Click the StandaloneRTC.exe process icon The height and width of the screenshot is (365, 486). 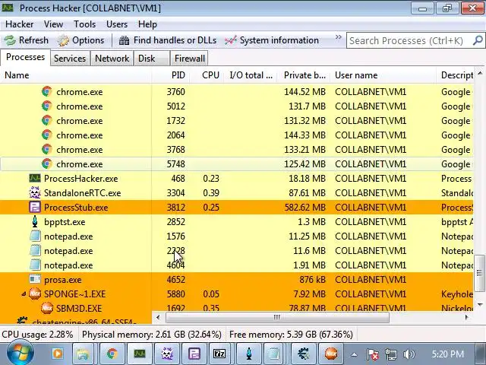pyautogui.click(x=35, y=192)
